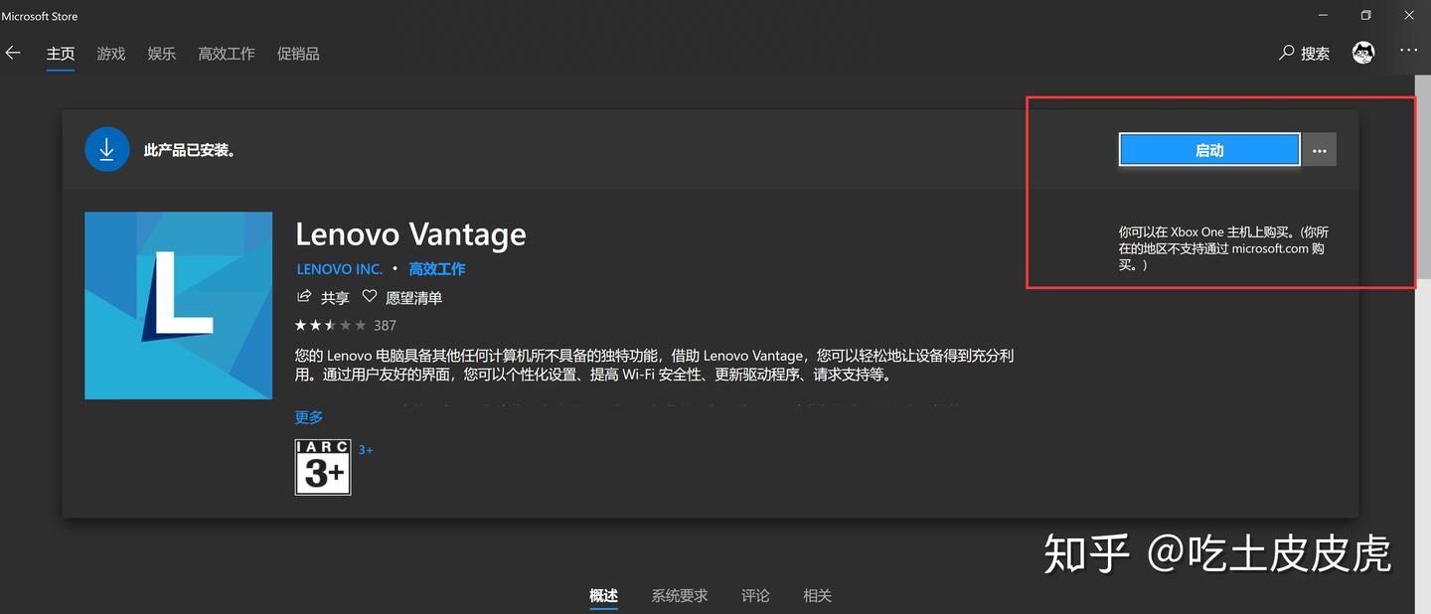
Task: Click the share icon next to 共享
Action: (304, 296)
